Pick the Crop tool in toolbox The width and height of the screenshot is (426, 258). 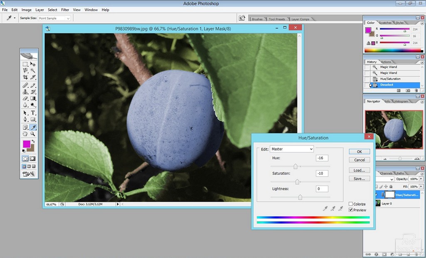click(x=25, y=77)
